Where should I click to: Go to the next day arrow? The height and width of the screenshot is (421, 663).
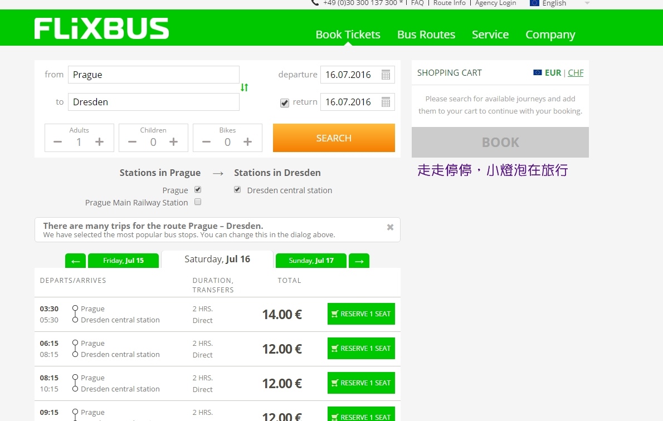(x=359, y=261)
